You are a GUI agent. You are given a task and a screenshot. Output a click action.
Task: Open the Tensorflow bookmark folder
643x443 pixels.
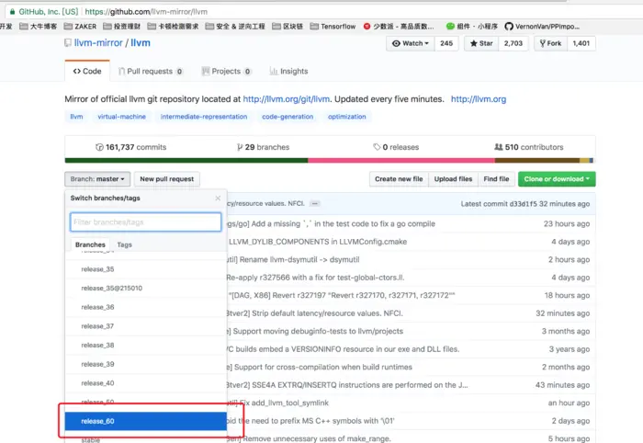coord(333,27)
